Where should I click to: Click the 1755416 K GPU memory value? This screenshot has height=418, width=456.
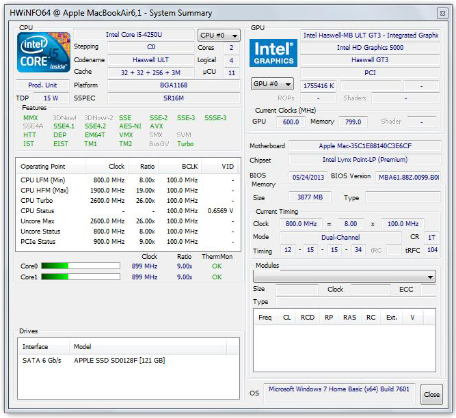point(318,85)
